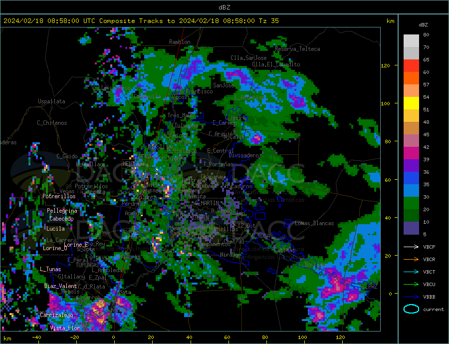Click the '-40' tick on the bottom axis
The height and width of the screenshot is (344, 449).
(36, 337)
